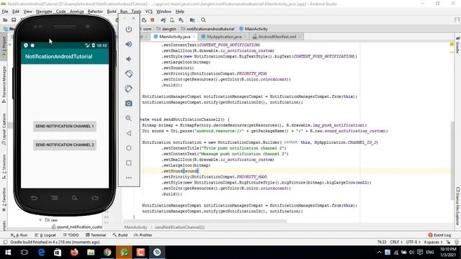The height and width of the screenshot is (259, 461).
Task: Open Windows Start menu
Action: [8, 253]
